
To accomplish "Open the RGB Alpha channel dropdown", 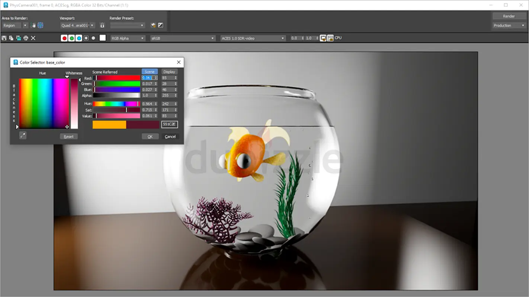I will click(x=128, y=38).
